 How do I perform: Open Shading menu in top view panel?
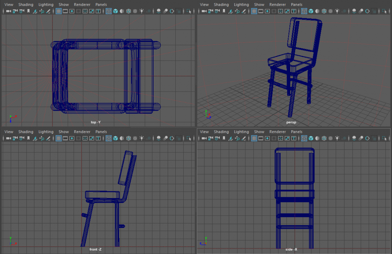click(x=26, y=5)
